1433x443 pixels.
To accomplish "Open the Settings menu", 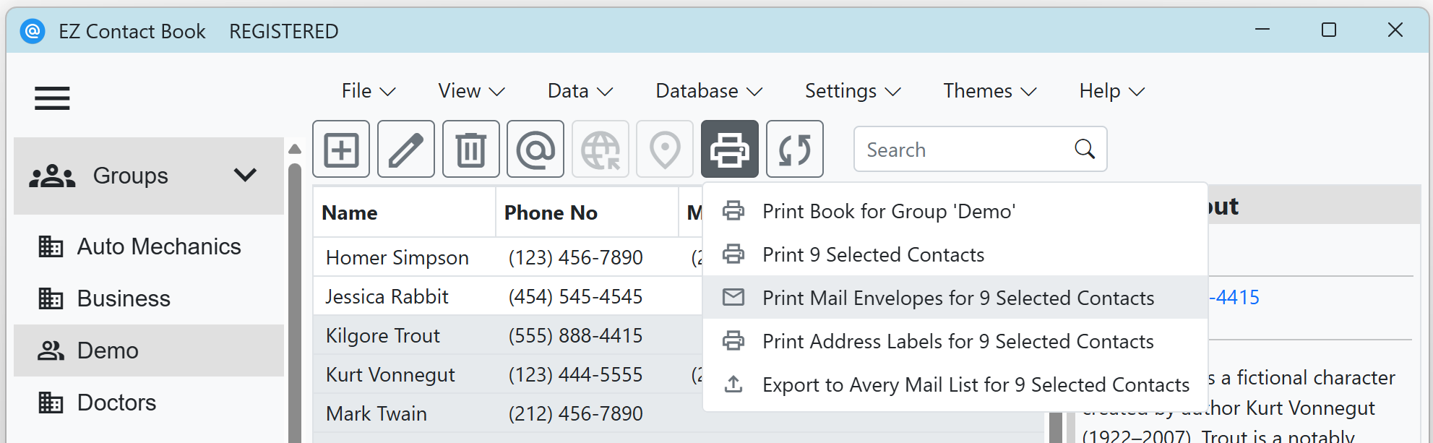I will [853, 91].
